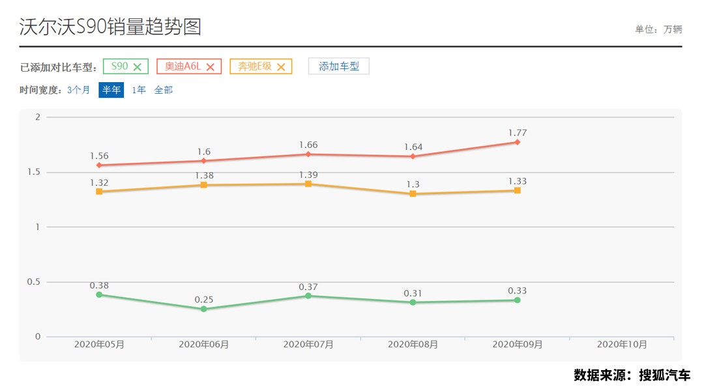Select the 半年 time range
Viewport: 704px width, 391px height.
(x=111, y=90)
